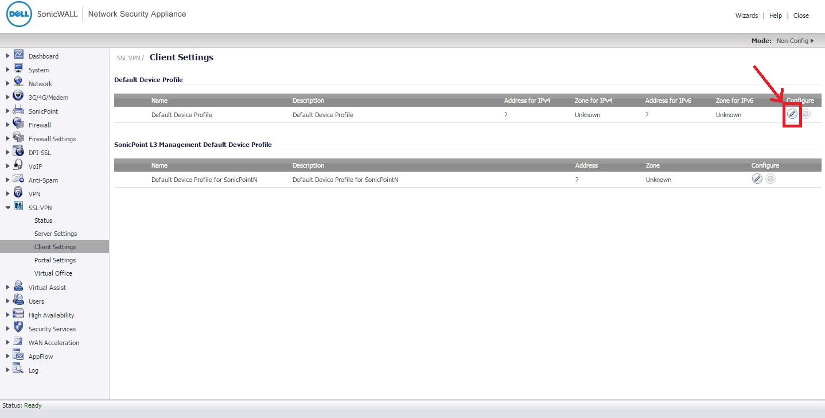
Task: Expand the Users section arrow
Action: [x=7, y=301]
